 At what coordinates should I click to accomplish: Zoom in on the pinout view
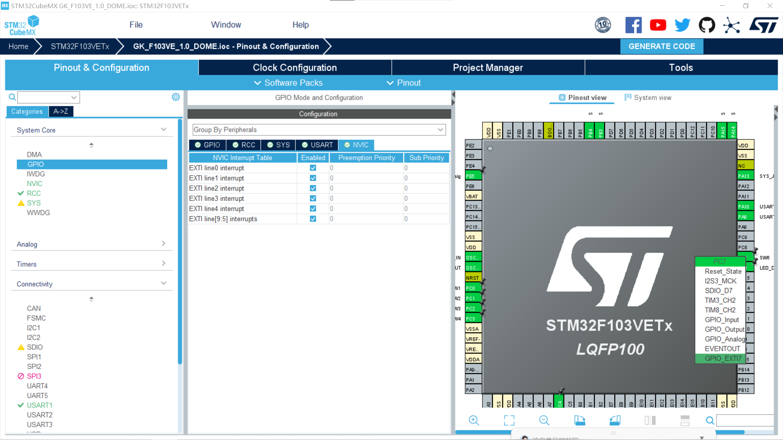pyautogui.click(x=473, y=420)
